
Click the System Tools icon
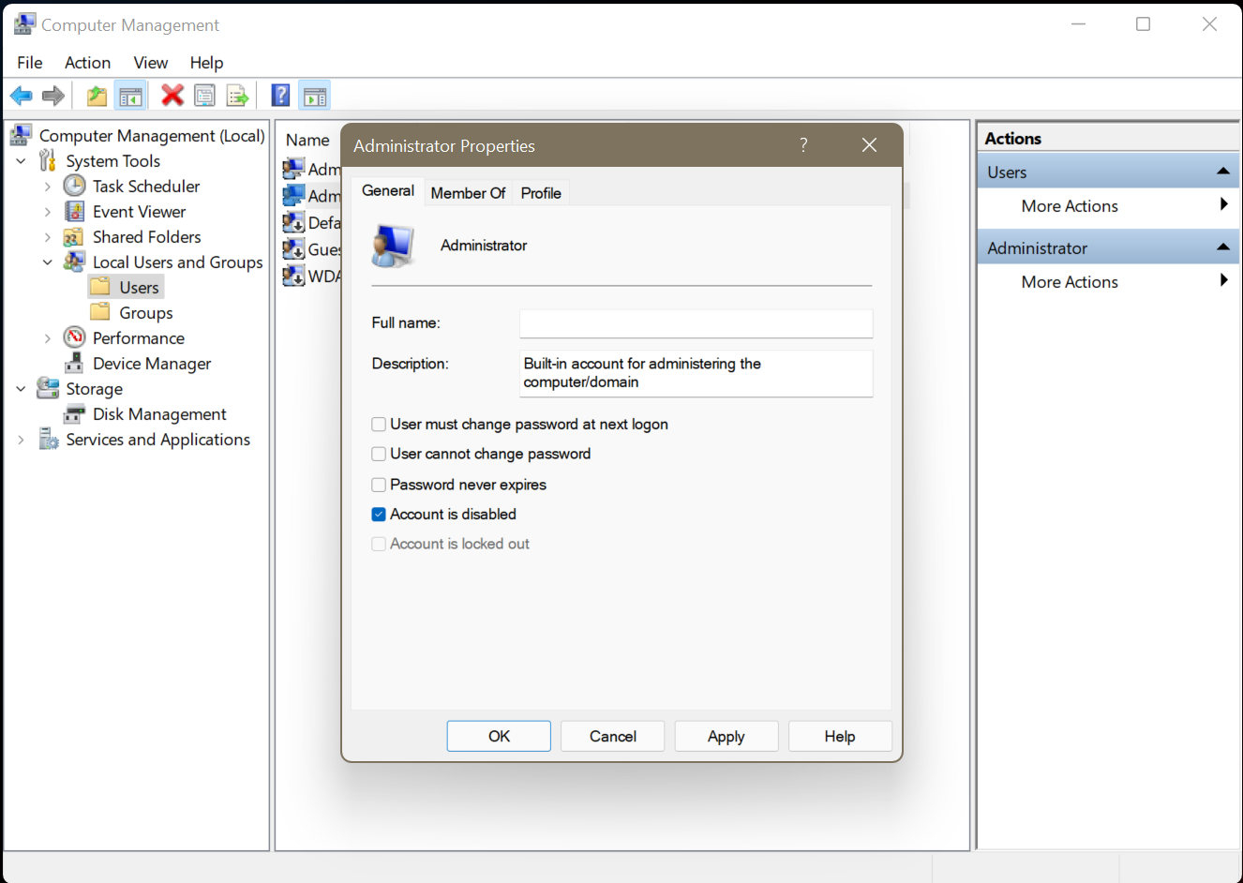48,160
